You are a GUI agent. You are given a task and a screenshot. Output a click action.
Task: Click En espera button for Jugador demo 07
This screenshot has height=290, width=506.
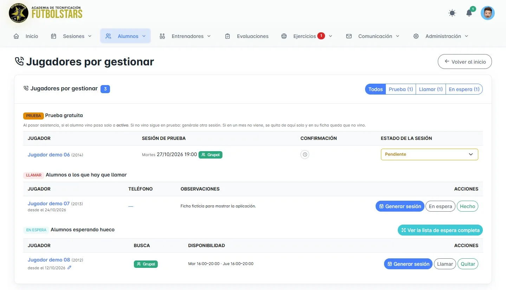coord(440,206)
